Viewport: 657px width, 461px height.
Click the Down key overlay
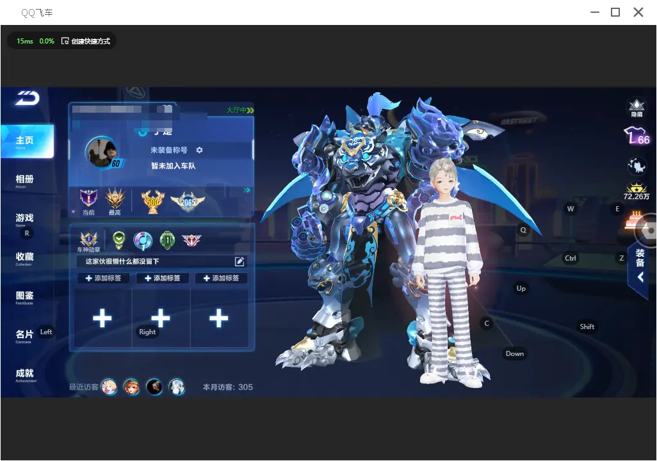pyautogui.click(x=515, y=353)
